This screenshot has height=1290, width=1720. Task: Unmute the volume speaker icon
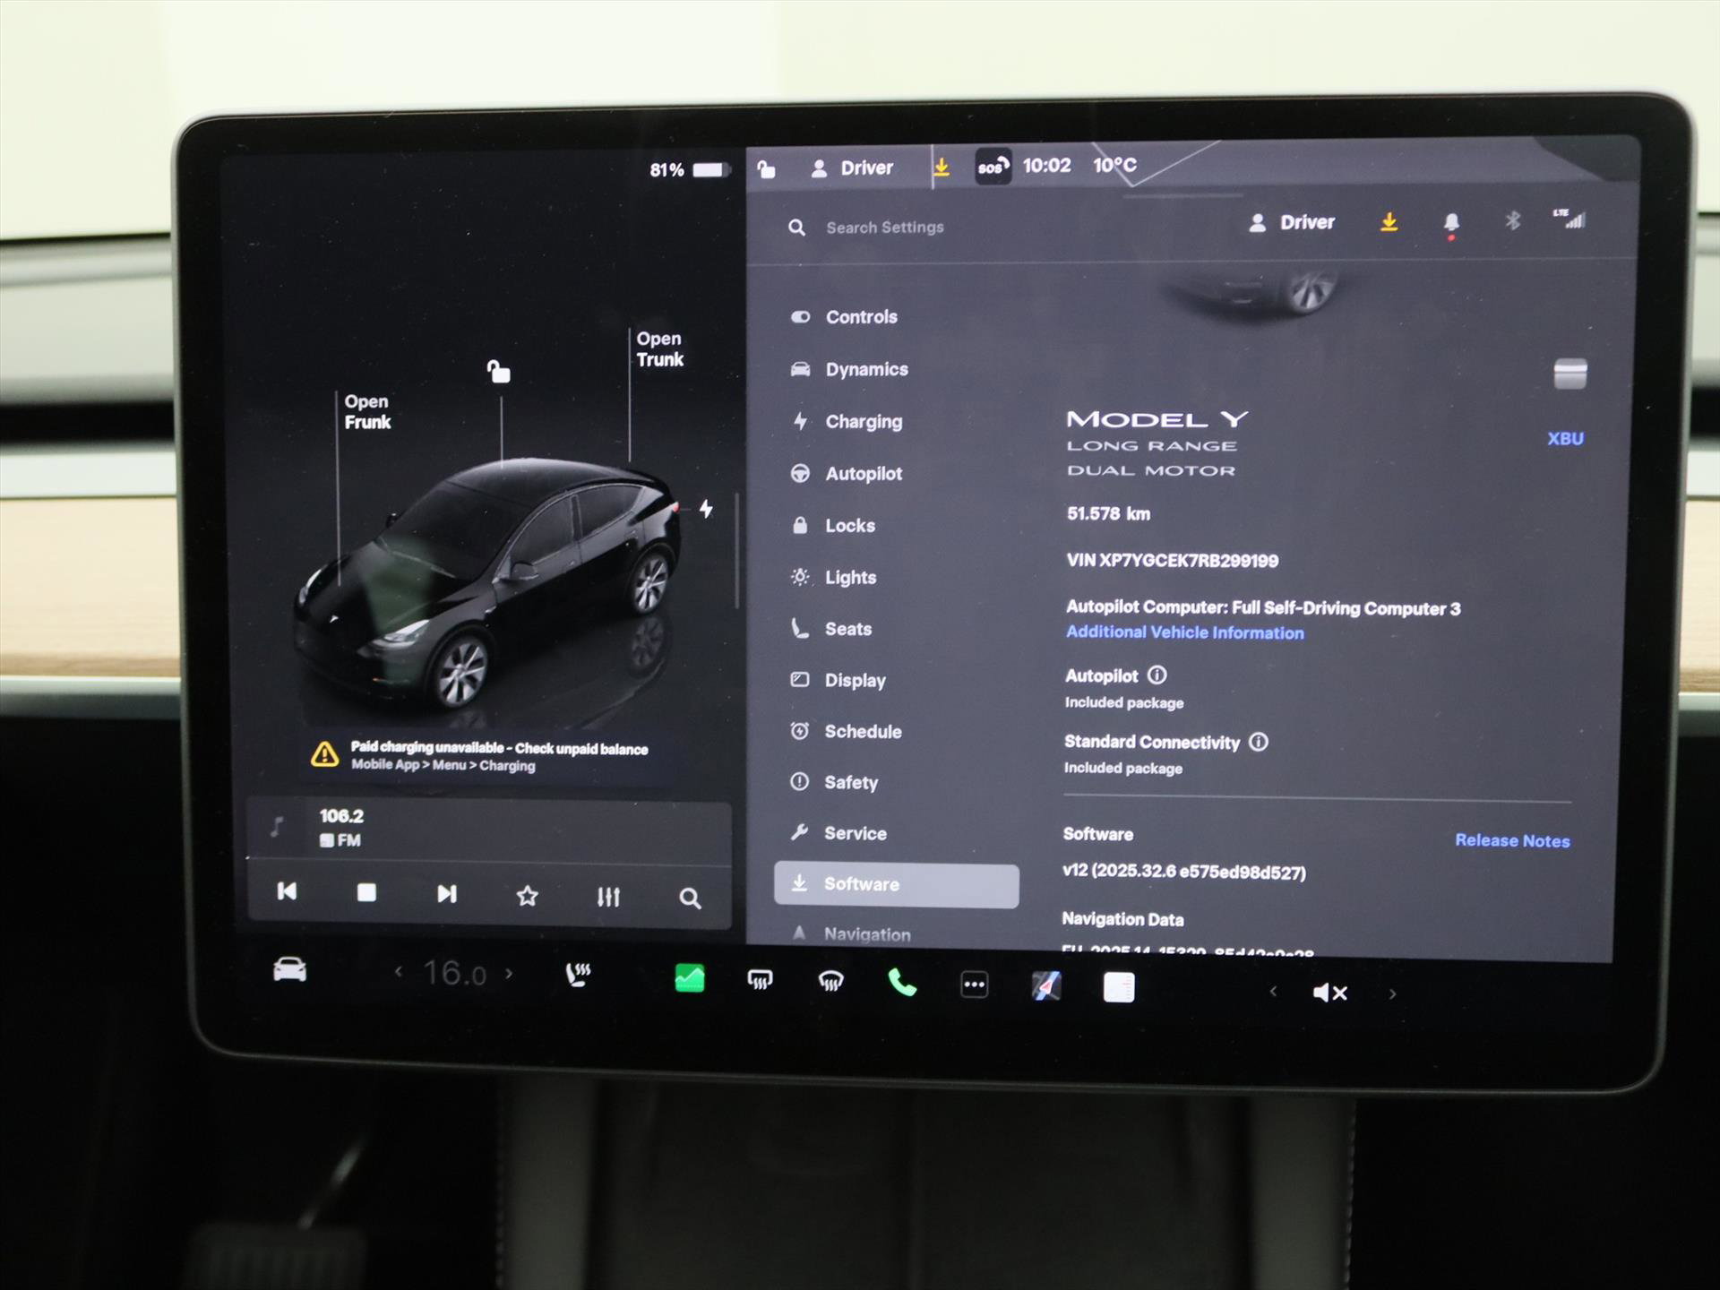click(x=1329, y=993)
